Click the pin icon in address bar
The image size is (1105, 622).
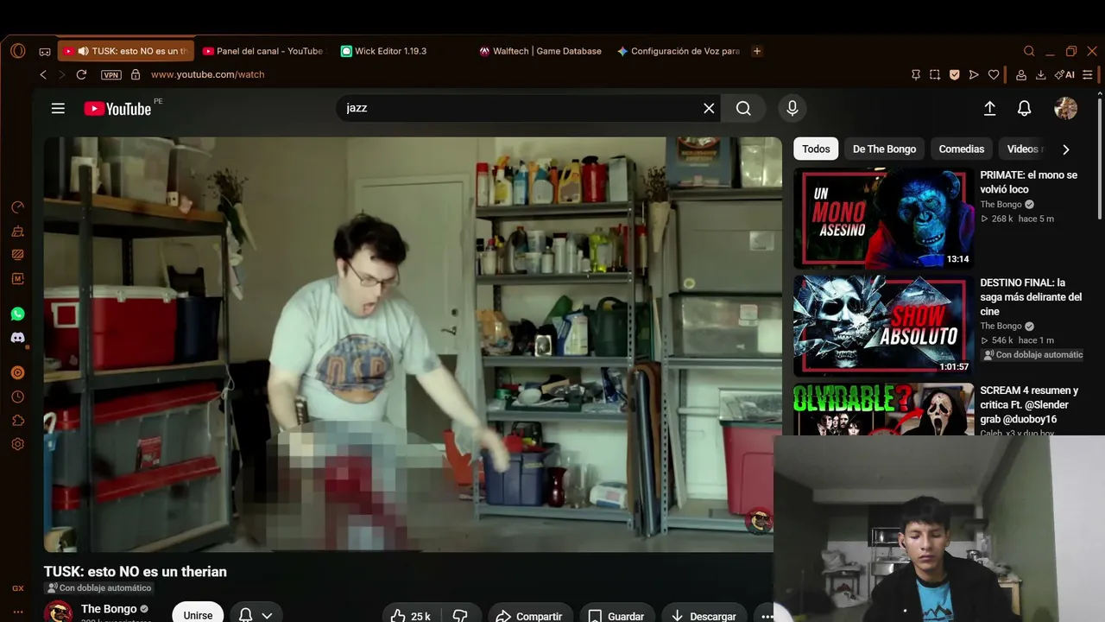coord(916,75)
